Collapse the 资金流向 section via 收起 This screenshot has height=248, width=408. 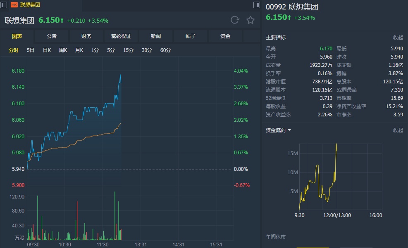coord(398,130)
